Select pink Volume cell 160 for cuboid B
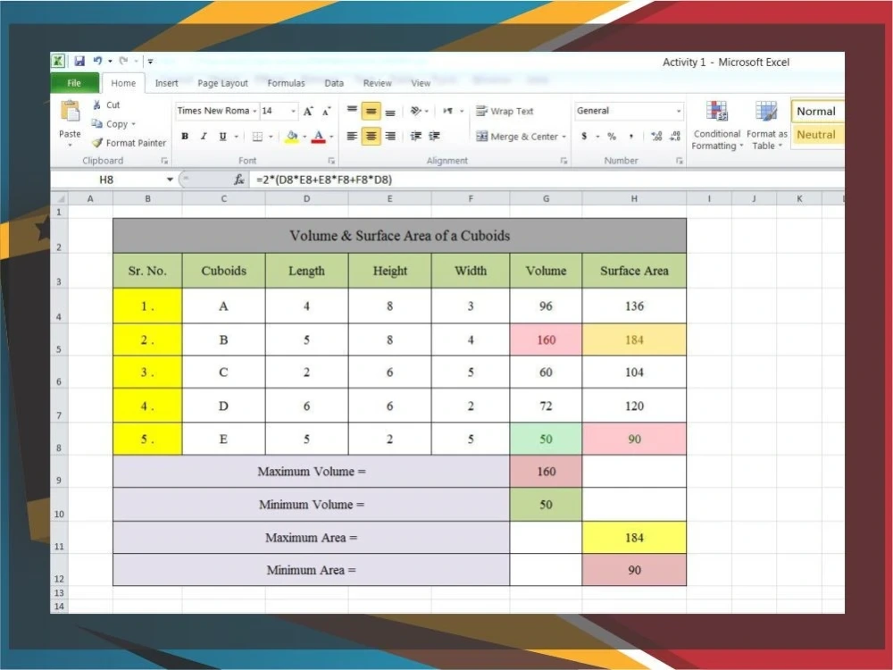The image size is (893, 670). tap(546, 339)
